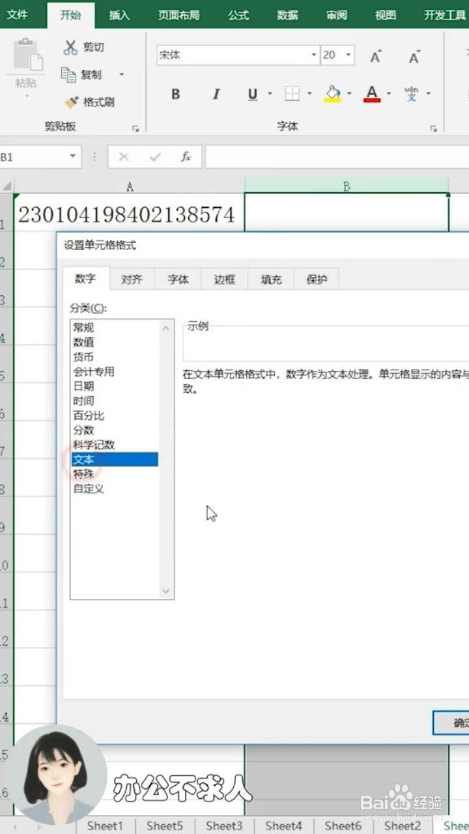The width and height of the screenshot is (469, 834).
Task: Select 数值 in the category list
Action: click(x=83, y=342)
